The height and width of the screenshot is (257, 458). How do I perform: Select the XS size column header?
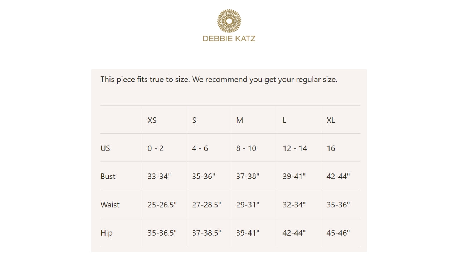(152, 120)
